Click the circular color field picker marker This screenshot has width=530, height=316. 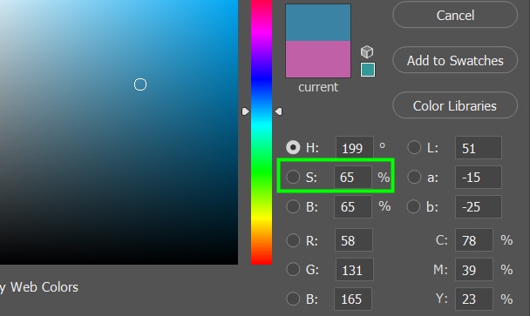[x=140, y=84]
